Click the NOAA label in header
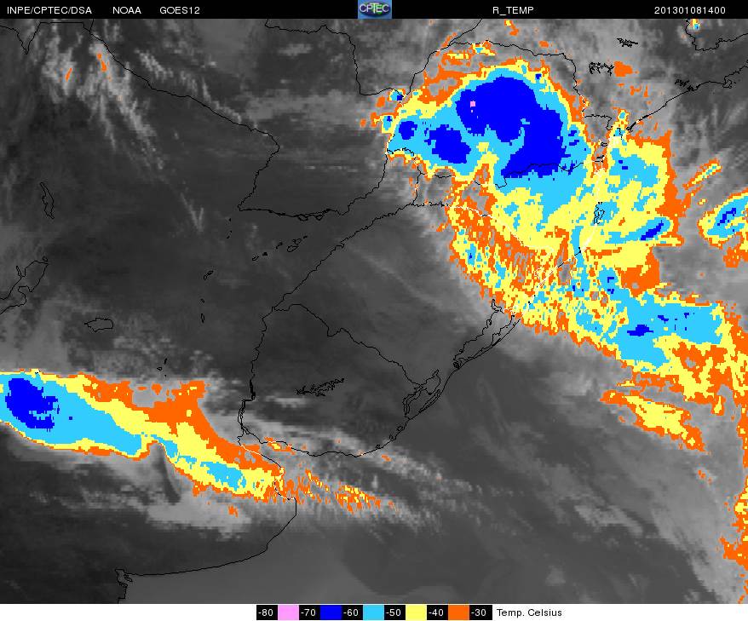748x621 pixels. click(127, 10)
